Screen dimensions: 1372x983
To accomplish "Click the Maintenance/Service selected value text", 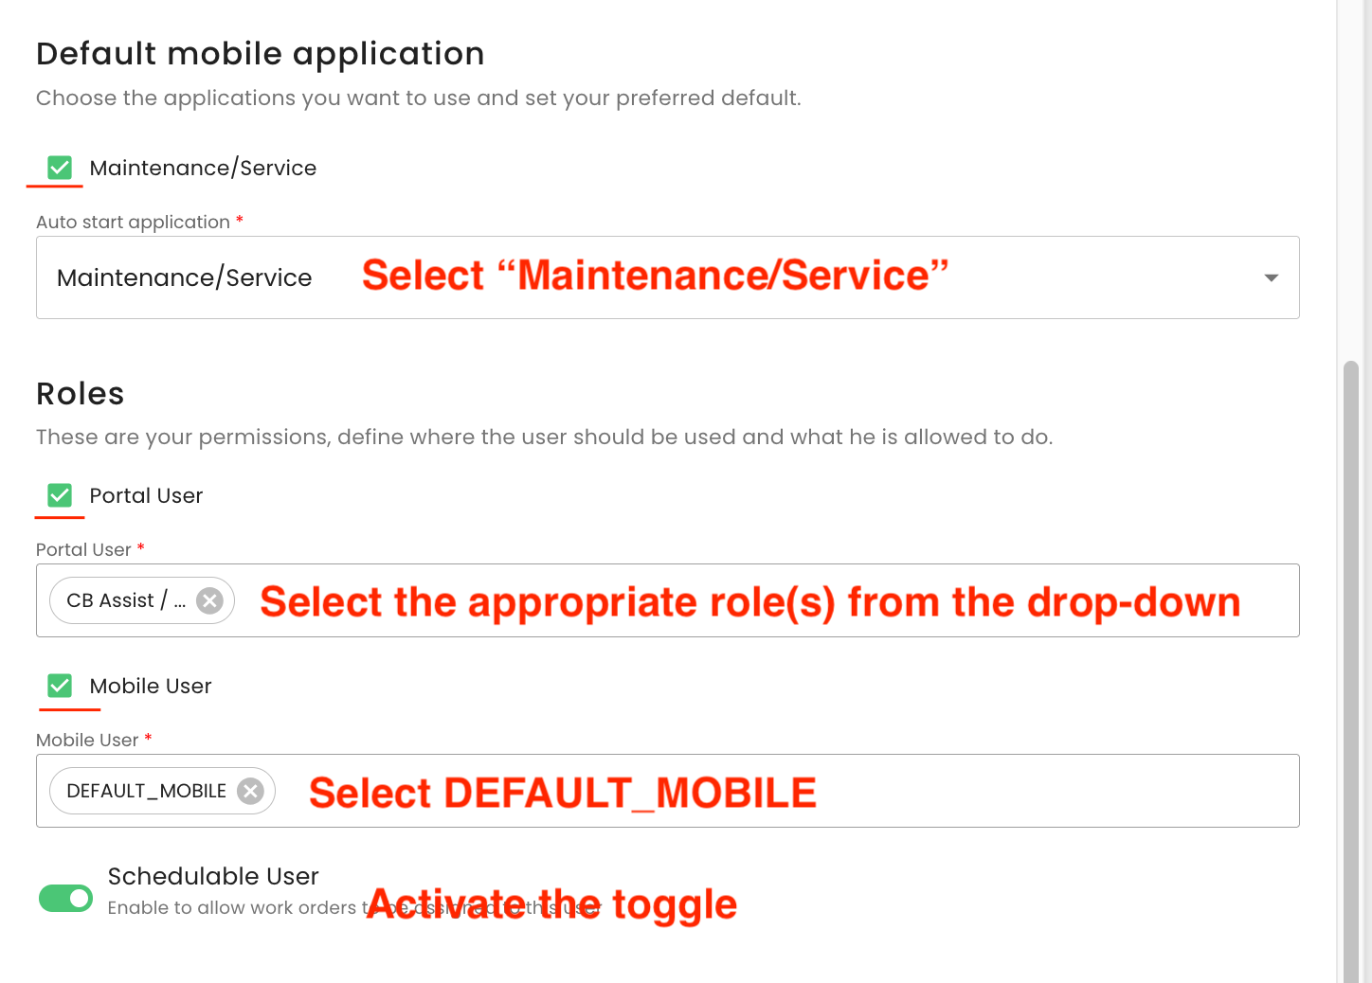I will click(185, 277).
